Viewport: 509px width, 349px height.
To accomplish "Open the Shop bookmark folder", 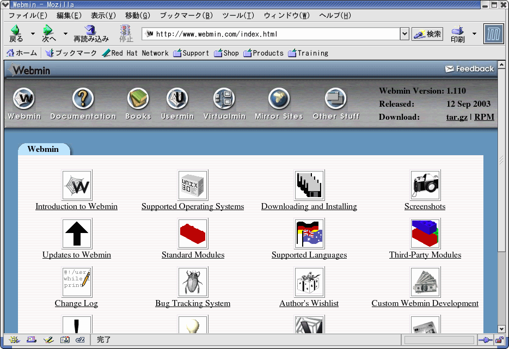I will [x=226, y=53].
